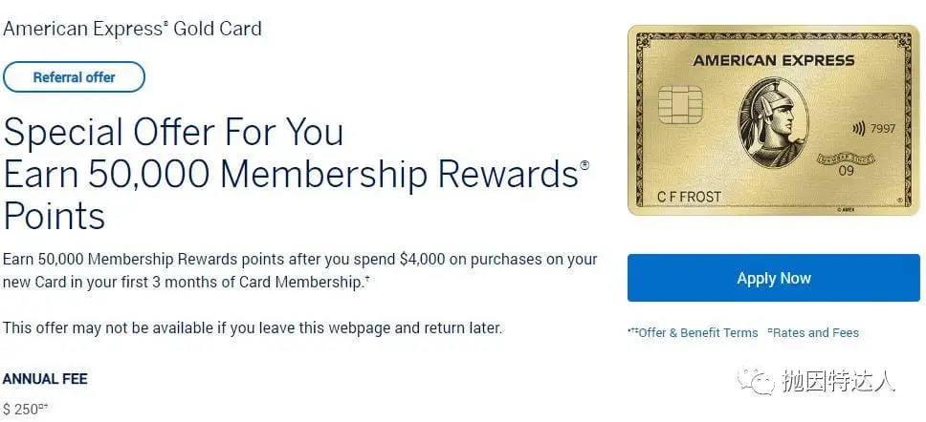Click the footnote symbol after Card Membership
The image size is (926, 422).
tap(367, 279)
